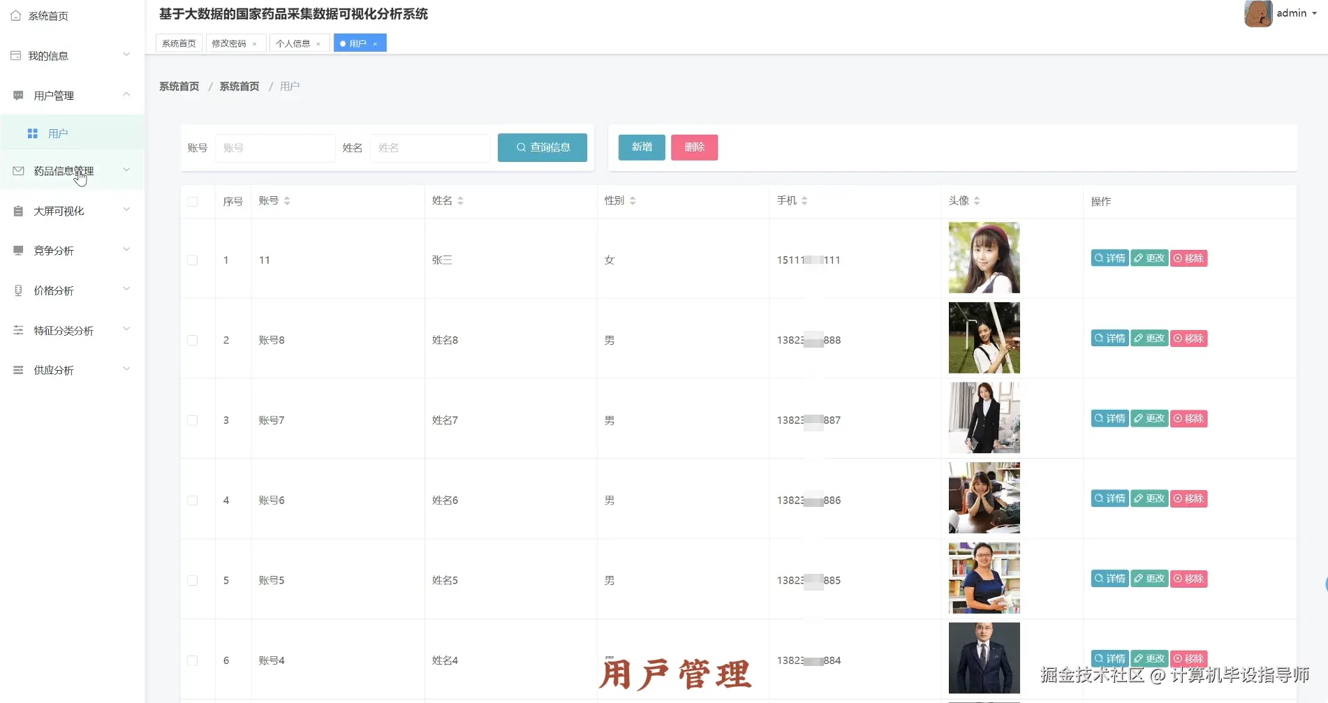Expand the 大屏可视化 menu
1328x703 pixels.
tap(126, 209)
